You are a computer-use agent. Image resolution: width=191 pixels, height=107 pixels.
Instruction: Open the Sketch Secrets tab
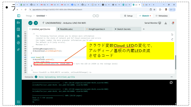point(127,29)
